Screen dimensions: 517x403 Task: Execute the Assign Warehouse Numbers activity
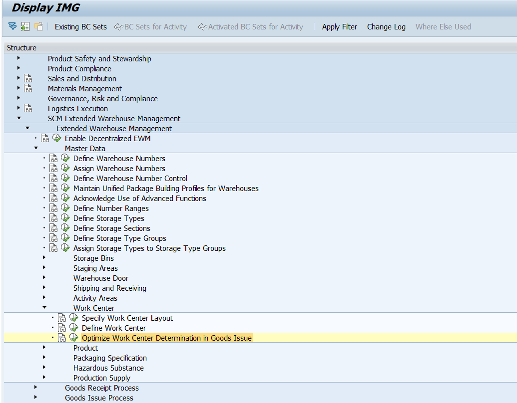(x=65, y=168)
